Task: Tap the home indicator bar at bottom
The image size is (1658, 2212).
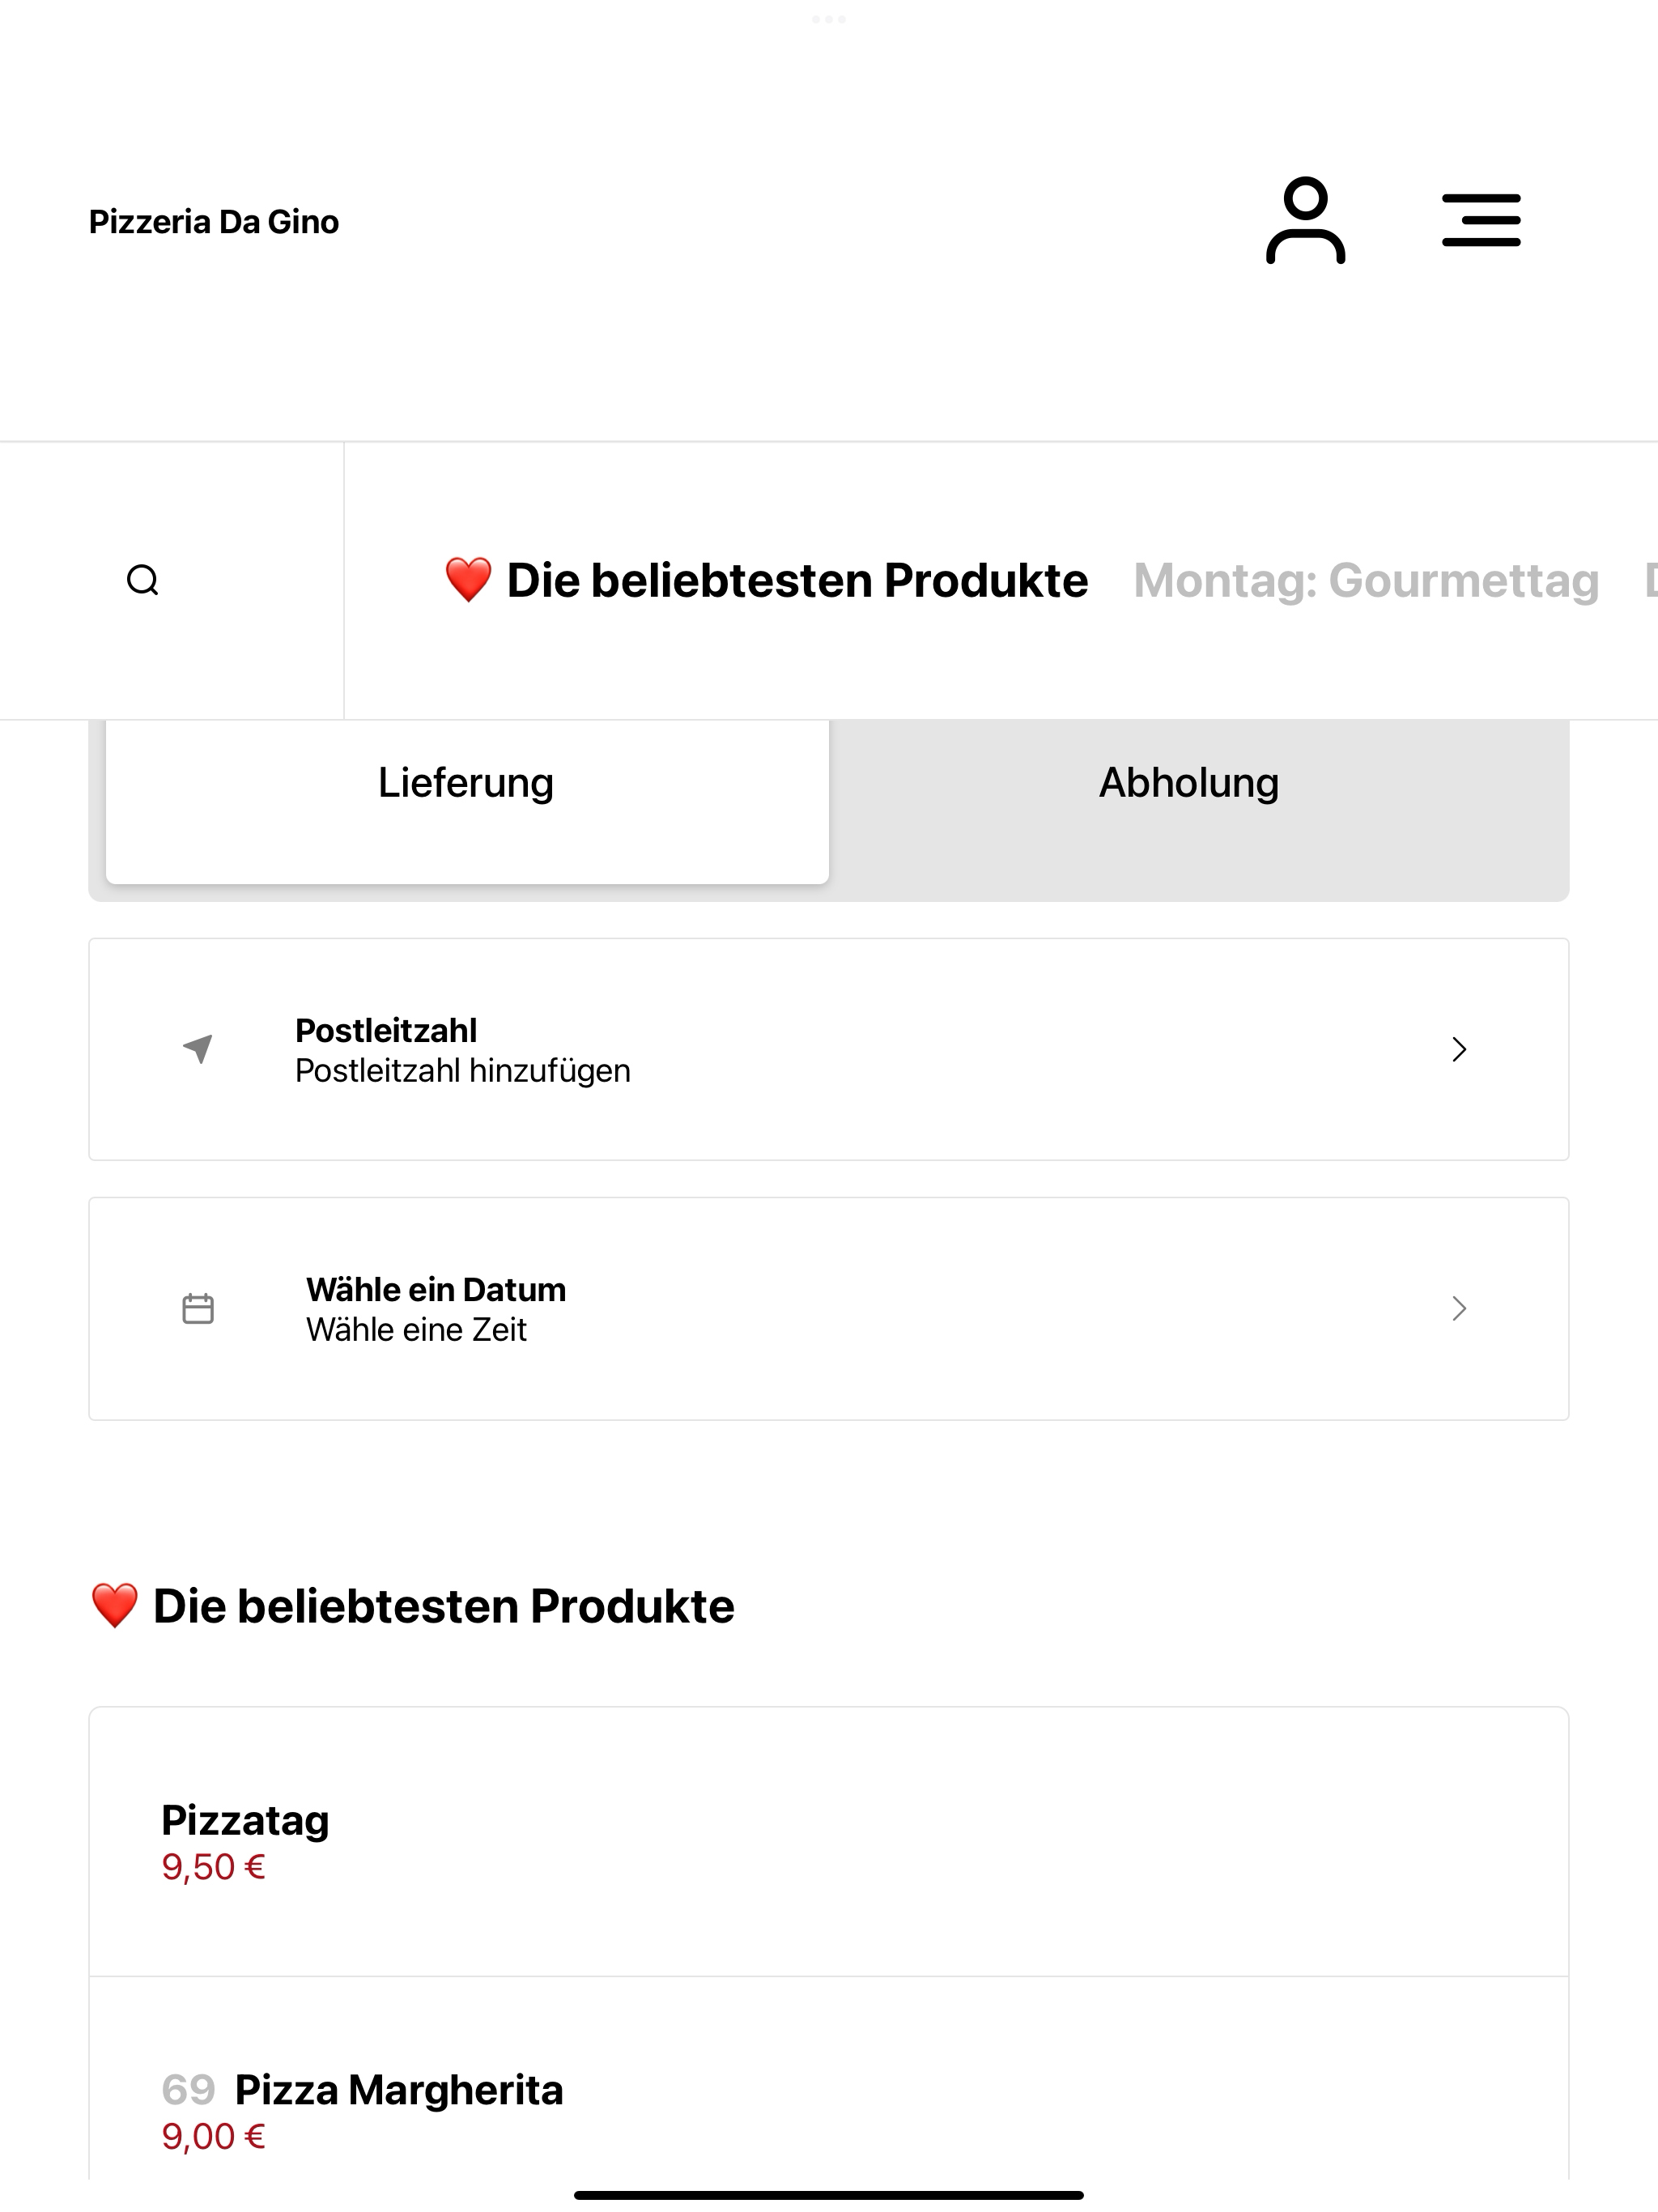Action: coord(829,2195)
